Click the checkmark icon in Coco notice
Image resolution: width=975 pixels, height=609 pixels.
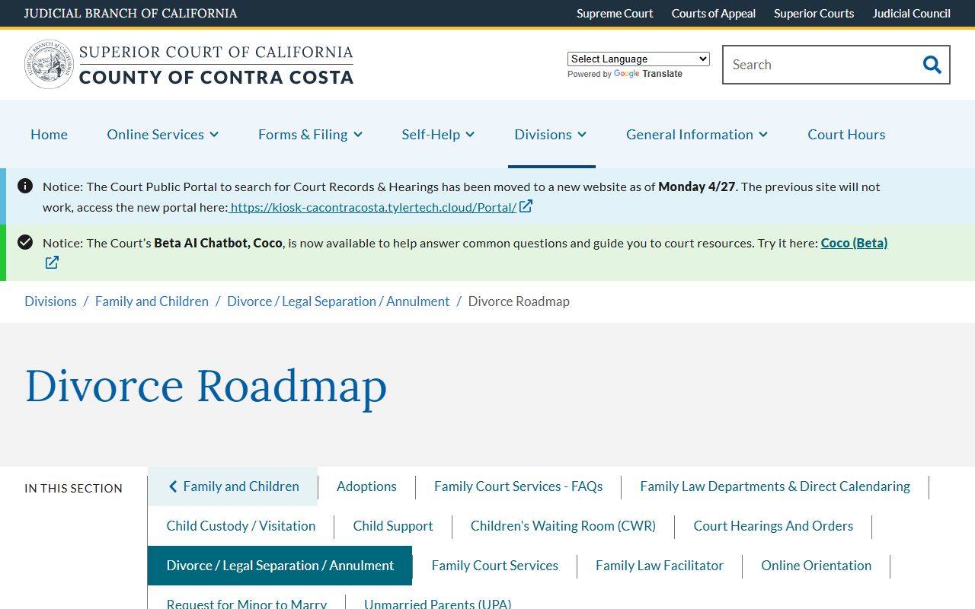(x=25, y=242)
